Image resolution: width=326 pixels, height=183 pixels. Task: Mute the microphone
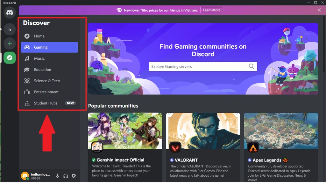pyautogui.click(x=58, y=176)
